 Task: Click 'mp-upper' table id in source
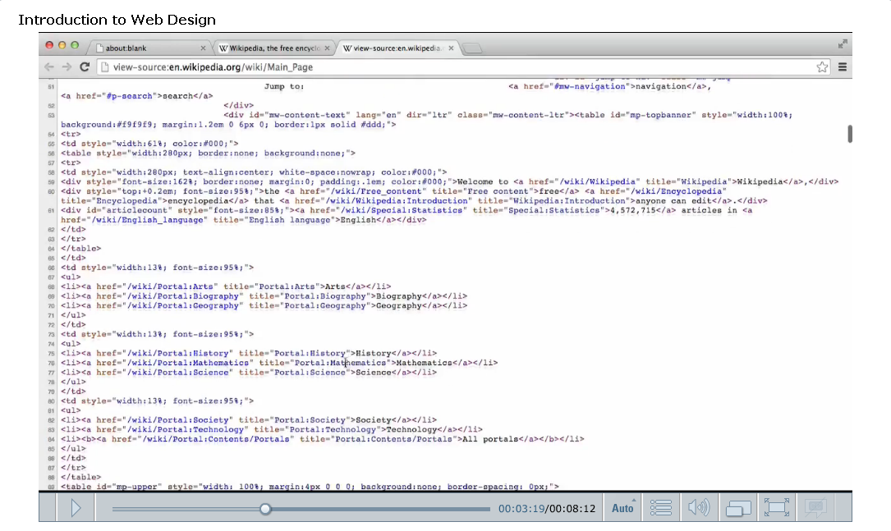point(137,487)
